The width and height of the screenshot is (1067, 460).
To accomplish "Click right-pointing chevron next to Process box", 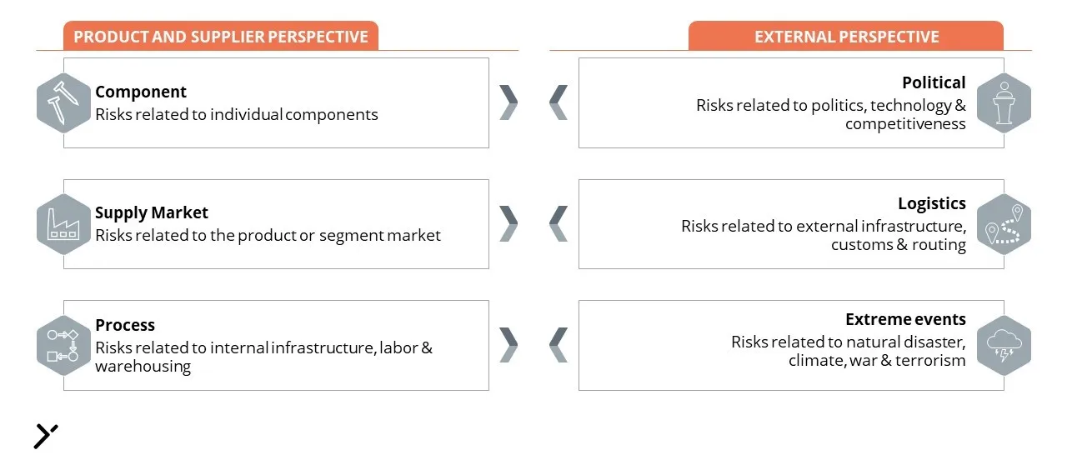I will pyautogui.click(x=508, y=345).
